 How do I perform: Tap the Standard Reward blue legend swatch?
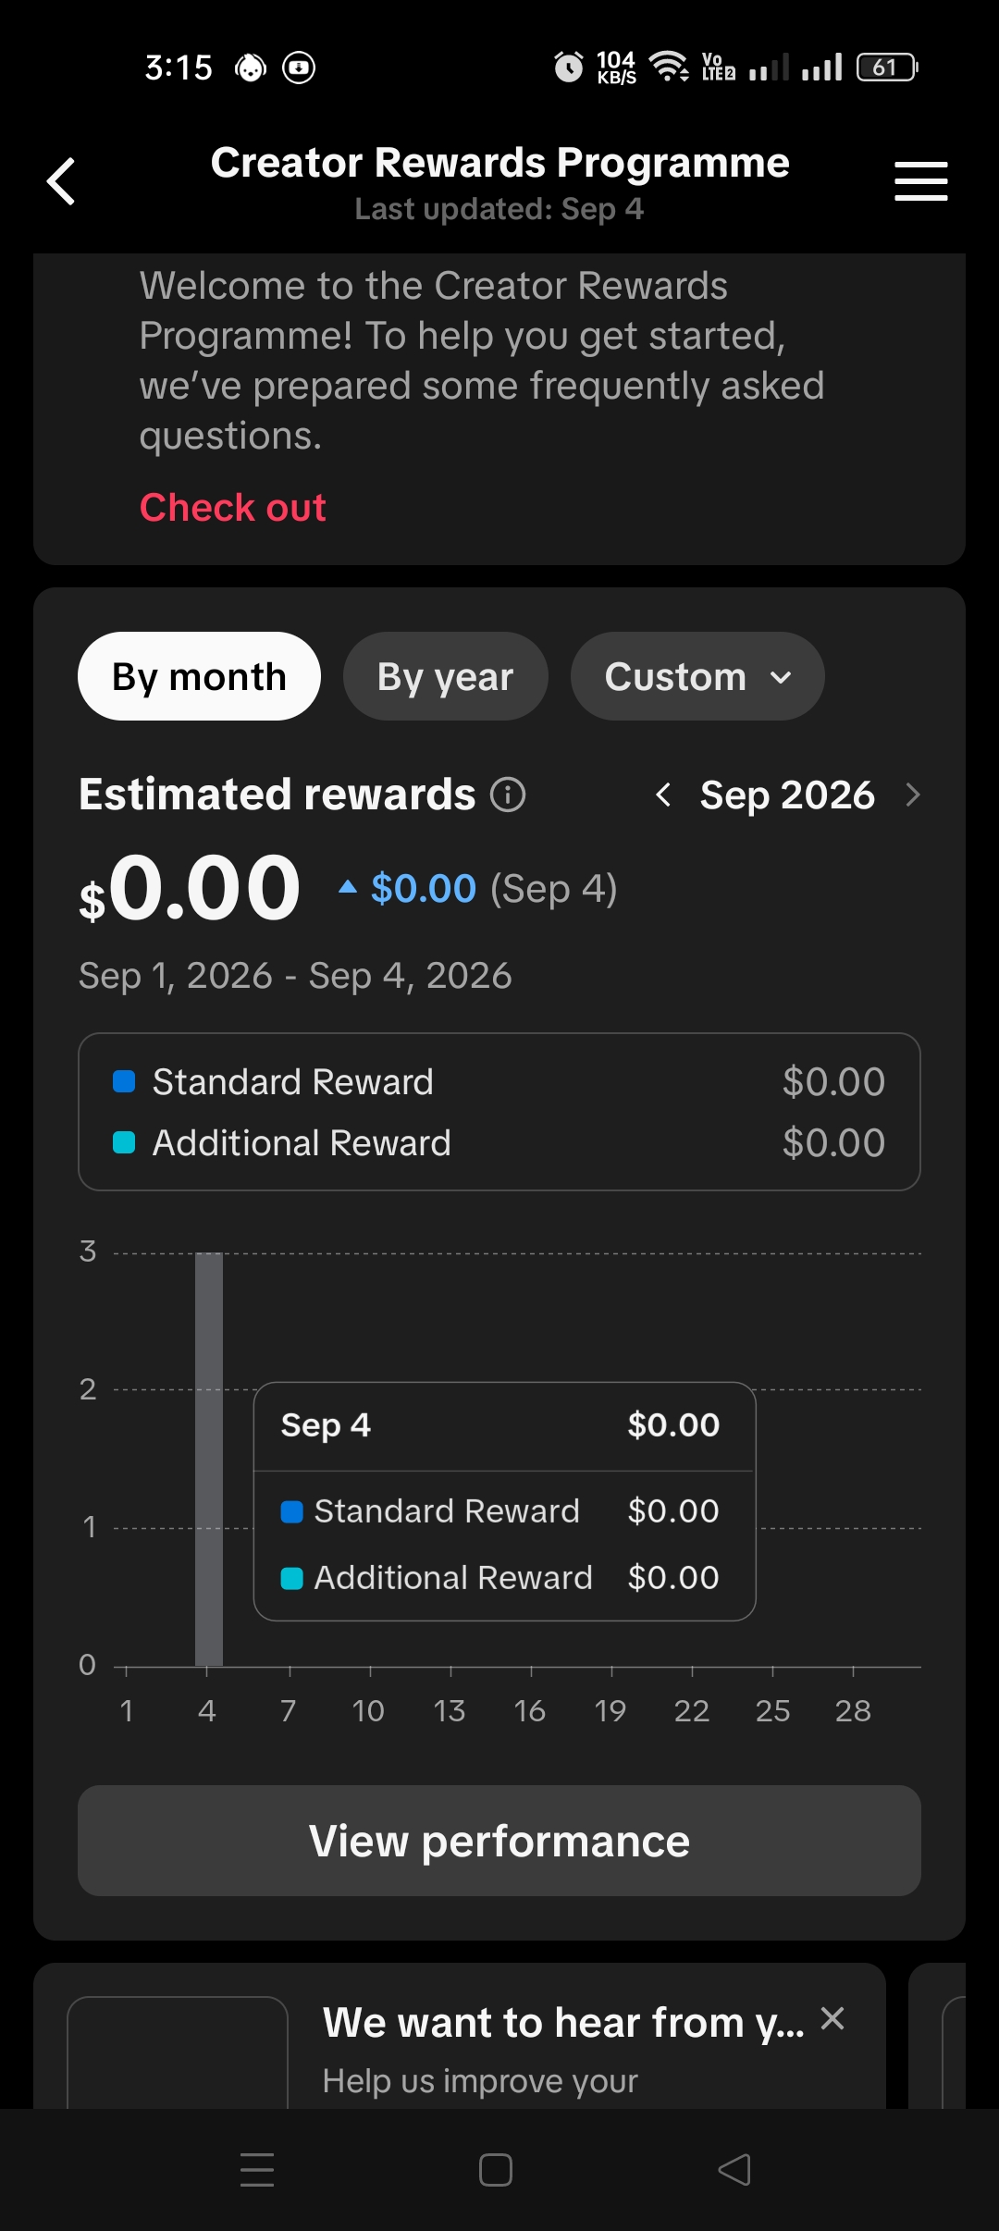(x=124, y=1081)
